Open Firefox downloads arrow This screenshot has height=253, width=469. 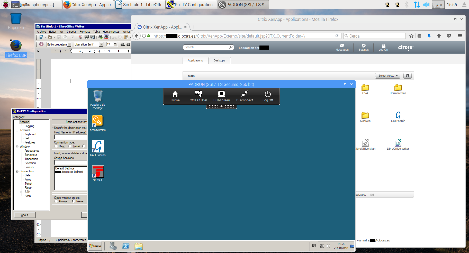coord(429,36)
